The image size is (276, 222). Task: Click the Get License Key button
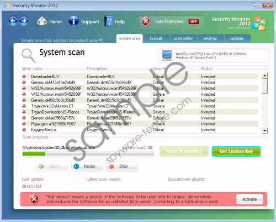(x=236, y=152)
